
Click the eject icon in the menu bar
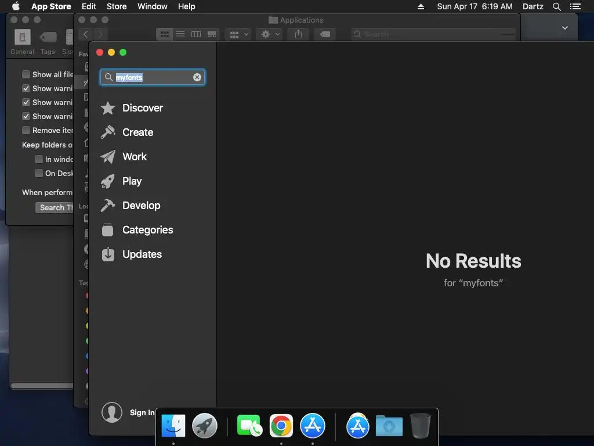click(x=421, y=6)
